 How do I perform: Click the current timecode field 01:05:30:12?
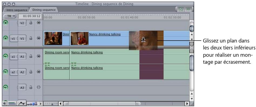tap(29, 16)
